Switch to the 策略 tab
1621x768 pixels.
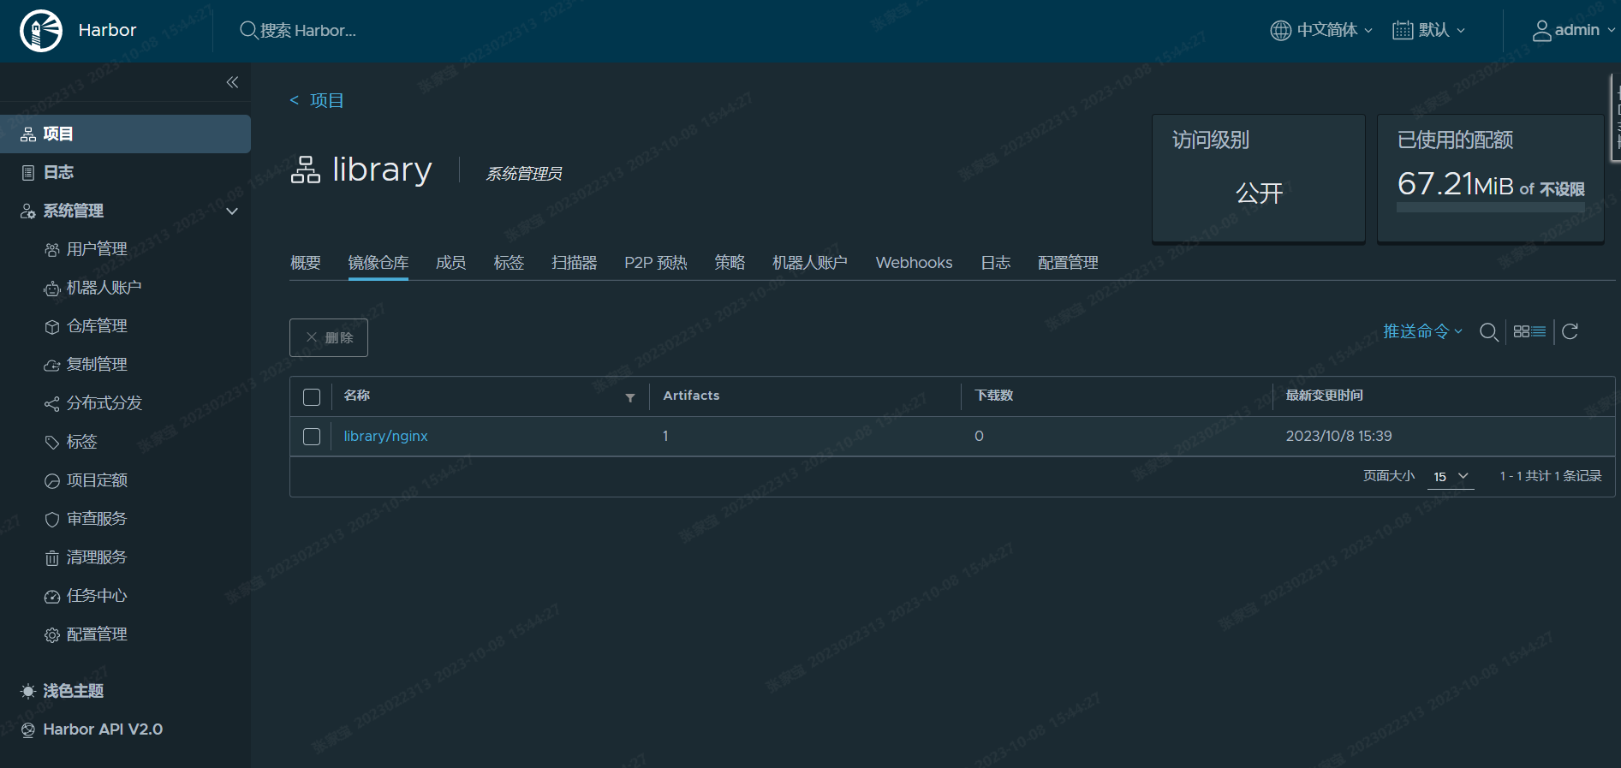pyautogui.click(x=730, y=263)
